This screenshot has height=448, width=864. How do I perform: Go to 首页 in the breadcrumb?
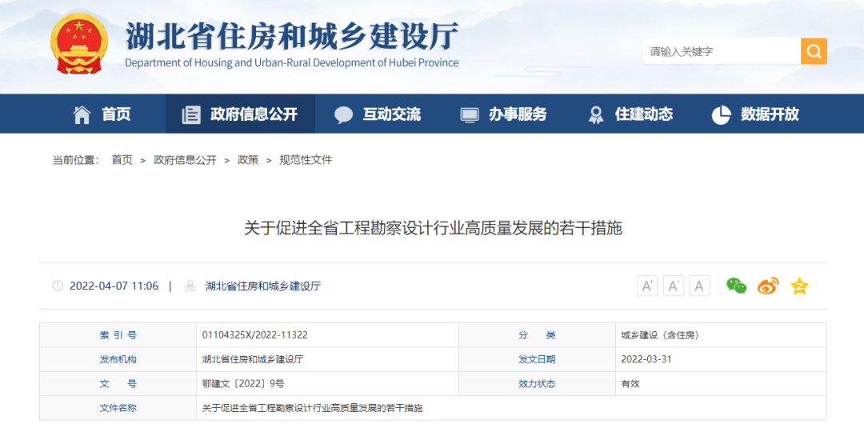(122, 160)
